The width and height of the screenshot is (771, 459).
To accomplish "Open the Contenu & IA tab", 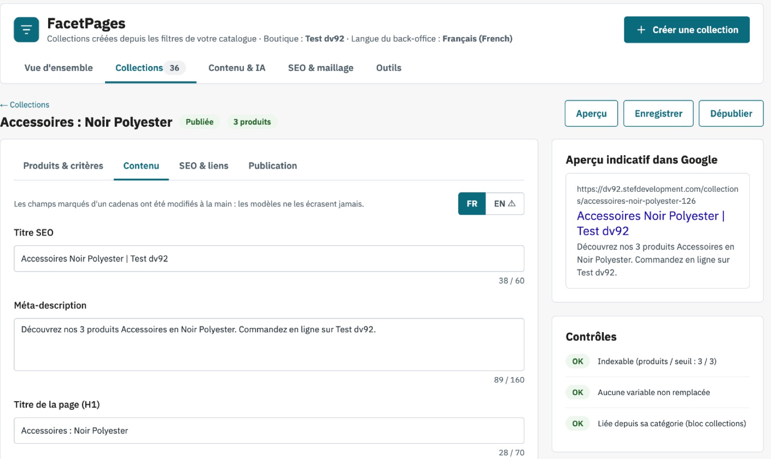I will [x=237, y=68].
